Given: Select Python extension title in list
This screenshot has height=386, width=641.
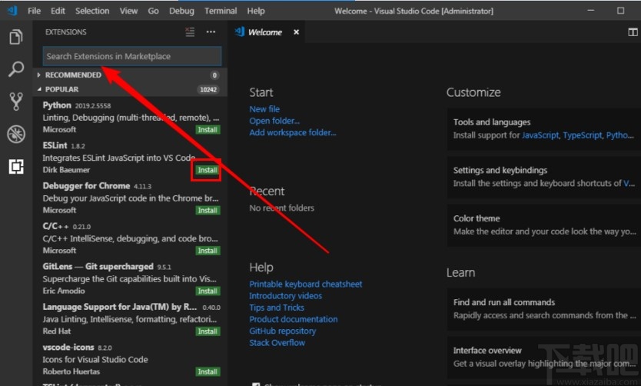Looking at the screenshot, I should pos(57,105).
